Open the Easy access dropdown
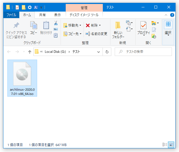This screenshot has height=152, width=179. (129, 29)
